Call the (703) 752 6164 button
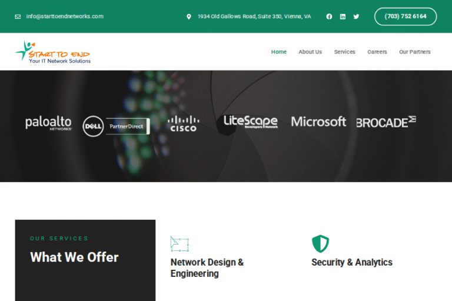 (406, 16)
